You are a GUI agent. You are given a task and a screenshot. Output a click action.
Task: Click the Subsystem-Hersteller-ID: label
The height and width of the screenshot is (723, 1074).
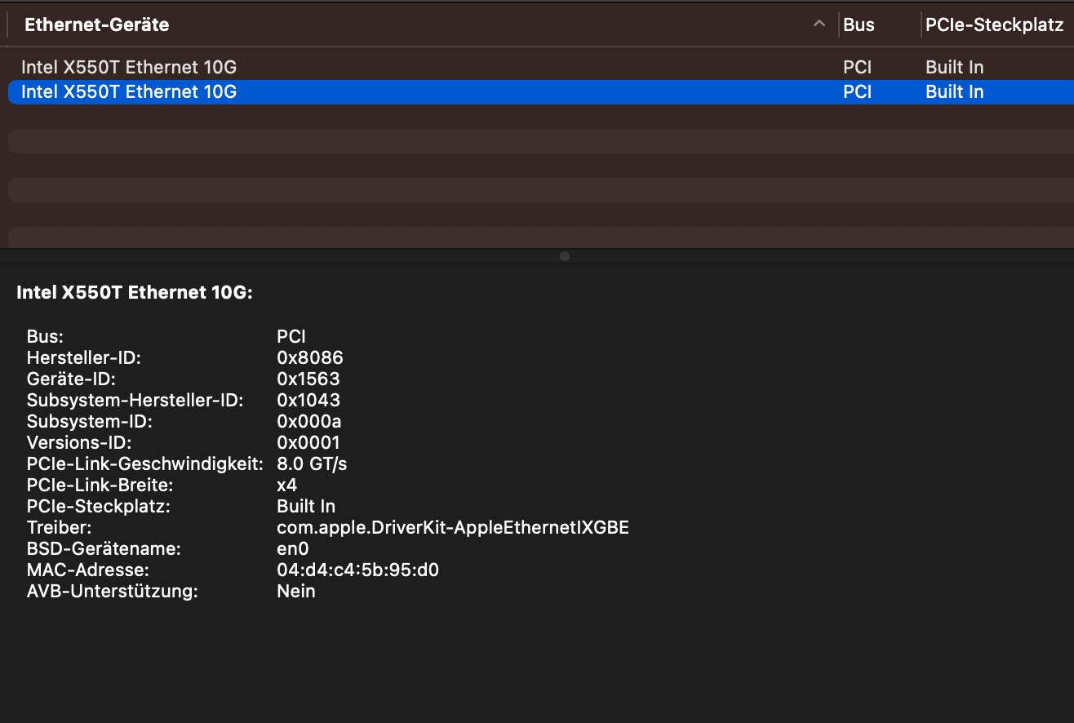(135, 400)
